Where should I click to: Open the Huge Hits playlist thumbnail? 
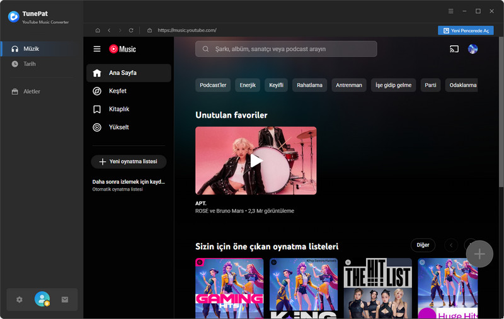pos(448,288)
